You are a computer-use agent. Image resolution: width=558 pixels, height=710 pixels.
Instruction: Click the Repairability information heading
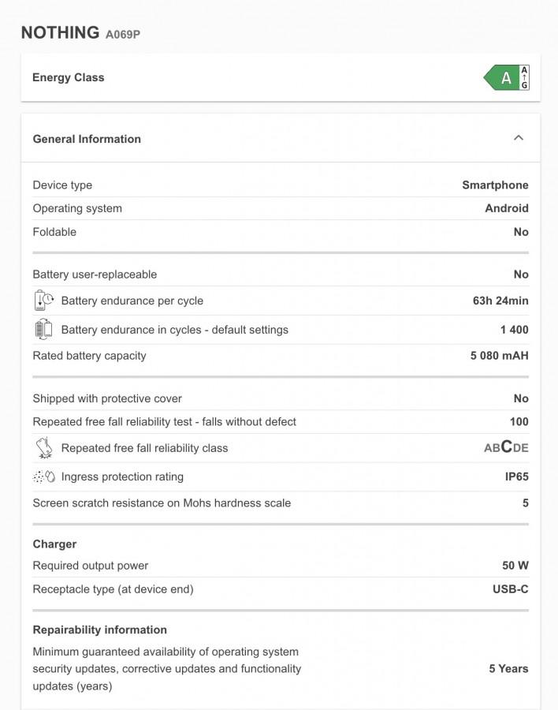click(100, 630)
